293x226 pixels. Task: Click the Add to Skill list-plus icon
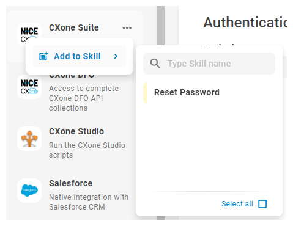coord(43,56)
